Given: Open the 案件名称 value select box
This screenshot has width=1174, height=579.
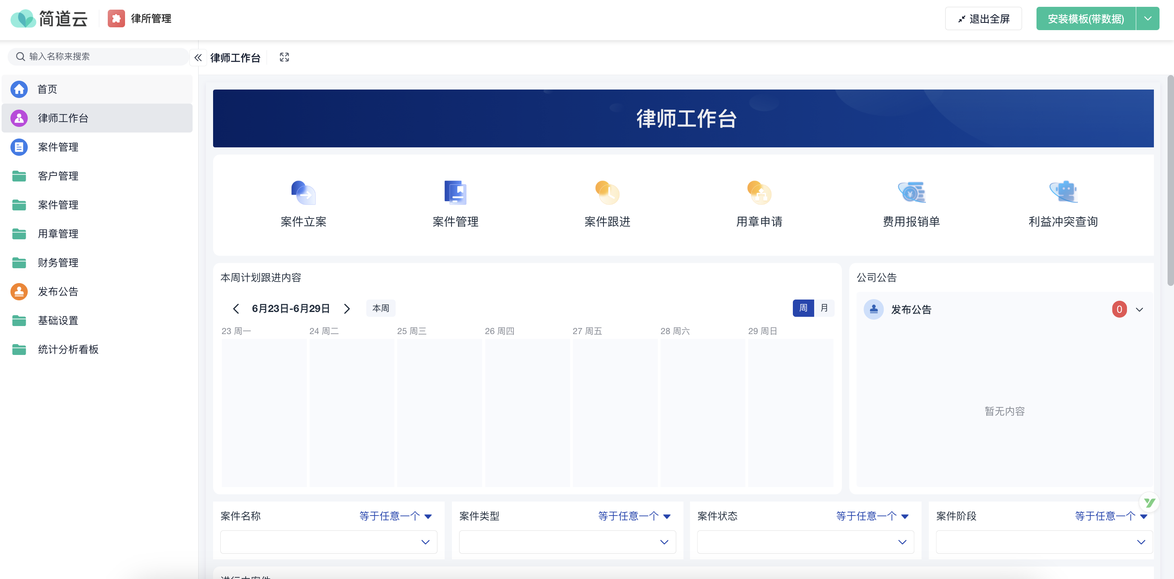Looking at the screenshot, I should coord(328,542).
